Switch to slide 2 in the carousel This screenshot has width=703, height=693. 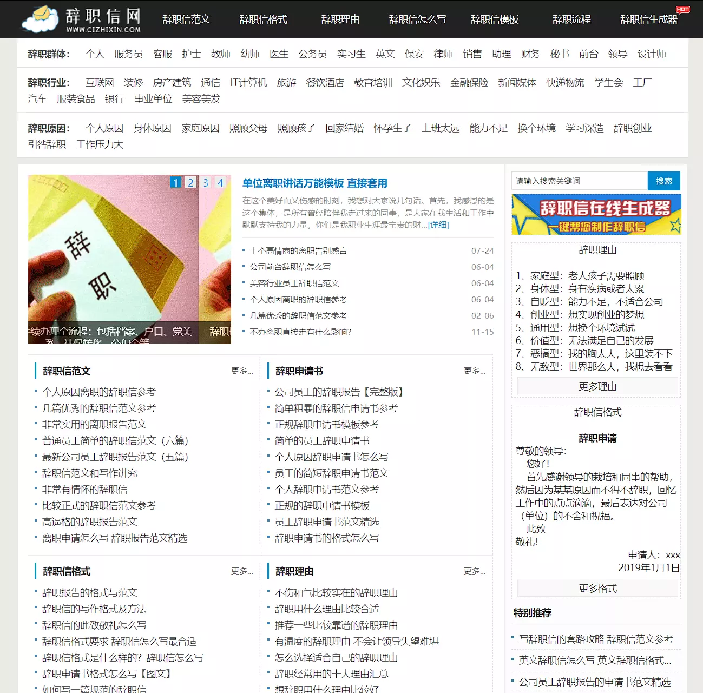[190, 182]
